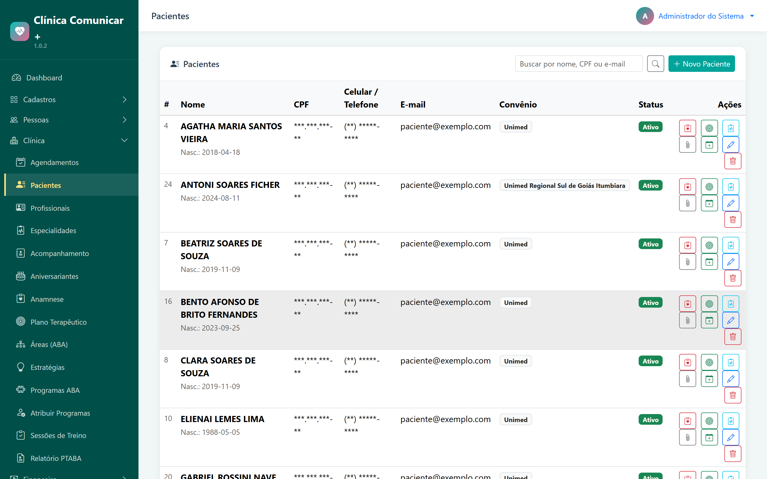The image size is (767, 479).
Task: Click patient name ELIENAI LEMES LIMA
Action: click(x=222, y=419)
